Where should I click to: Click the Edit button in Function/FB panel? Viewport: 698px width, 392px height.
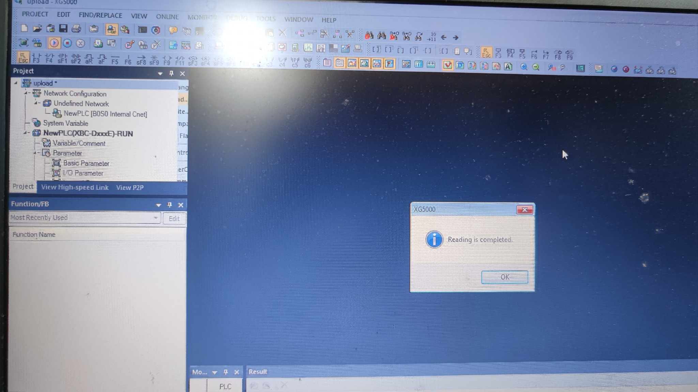coord(174,218)
